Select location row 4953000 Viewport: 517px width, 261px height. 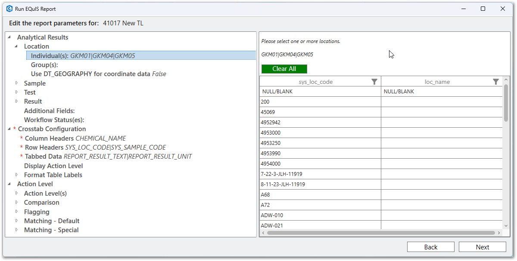[x=320, y=133]
